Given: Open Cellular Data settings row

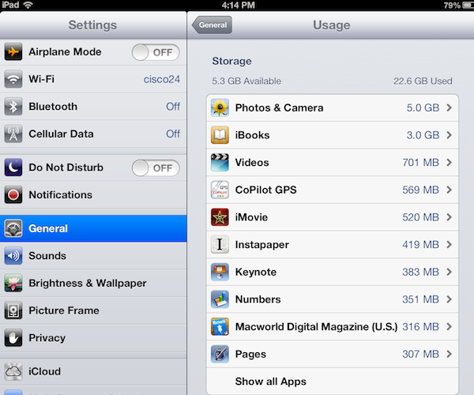Looking at the screenshot, I should click(93, 134).
